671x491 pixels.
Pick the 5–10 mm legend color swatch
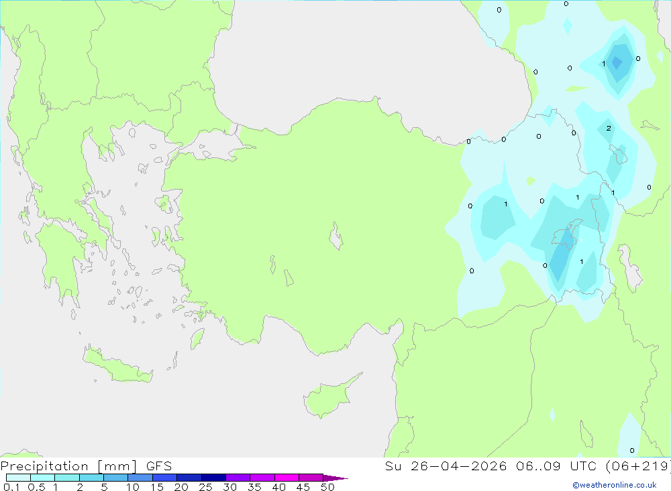click(x=115, y=478)
